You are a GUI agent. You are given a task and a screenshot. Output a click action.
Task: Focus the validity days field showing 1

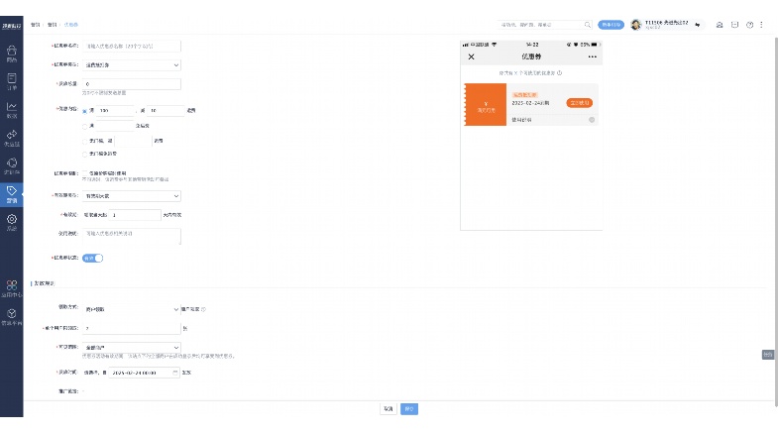coord(136,215)
